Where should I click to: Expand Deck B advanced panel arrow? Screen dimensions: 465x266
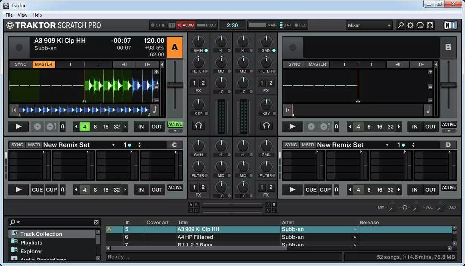tap(449, 131)
